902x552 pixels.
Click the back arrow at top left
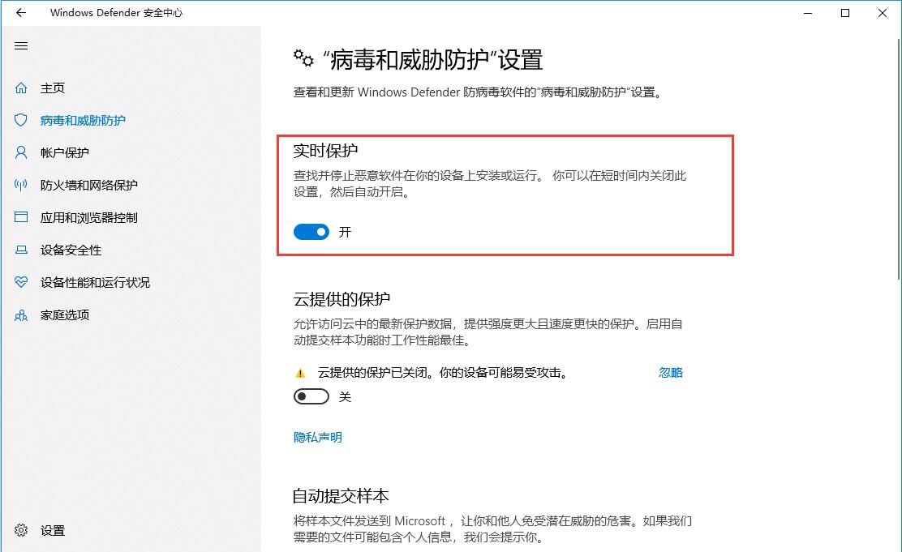click(x=20, y=13)
